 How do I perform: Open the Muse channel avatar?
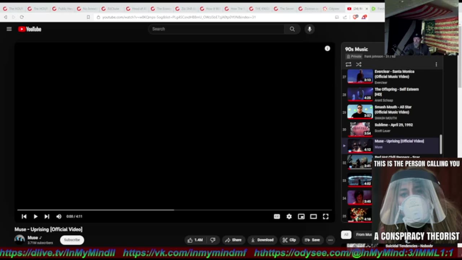click(x=19, y=240)
